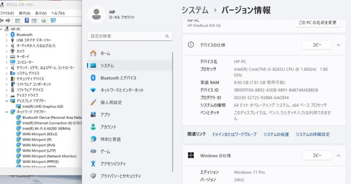Select Intel(R) Ethernet Connection I219 adapter
Viewport: 351px width, 184px height.
tap(52, 123)
